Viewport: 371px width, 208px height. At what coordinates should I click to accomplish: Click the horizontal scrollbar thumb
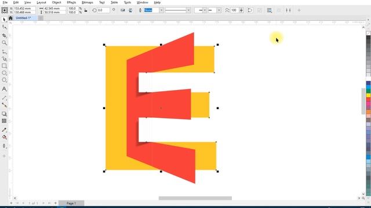tap(195, 198)
